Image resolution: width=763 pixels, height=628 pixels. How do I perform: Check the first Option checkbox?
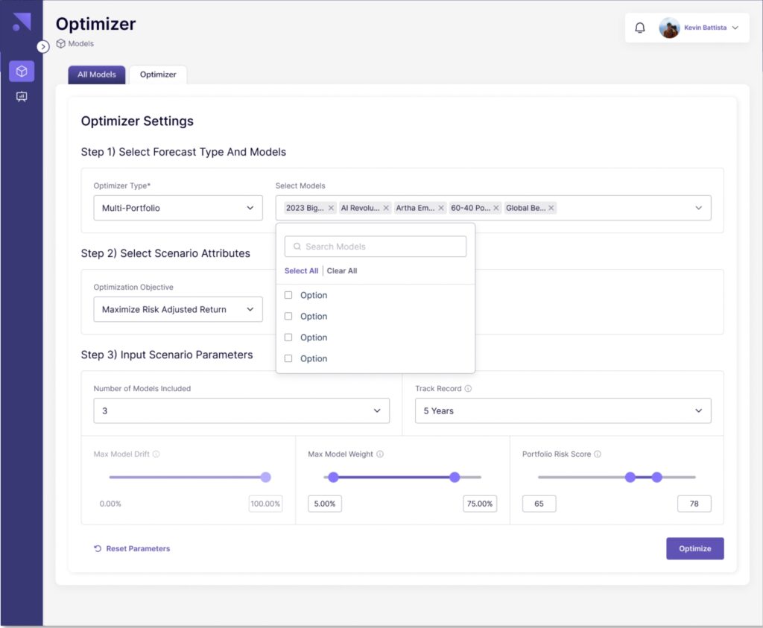point(288,295)
